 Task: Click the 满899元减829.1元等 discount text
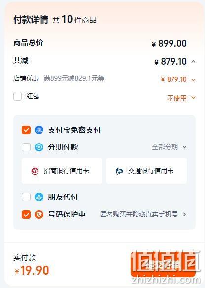tap(74, 78)
